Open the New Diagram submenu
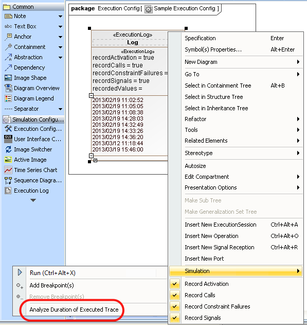Image resolution: width=307 pixels, height=325 pixels. (236, 62)
